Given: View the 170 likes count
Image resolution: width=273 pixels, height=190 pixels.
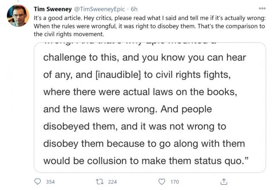Looking at the screenshot, I should 174,182.
